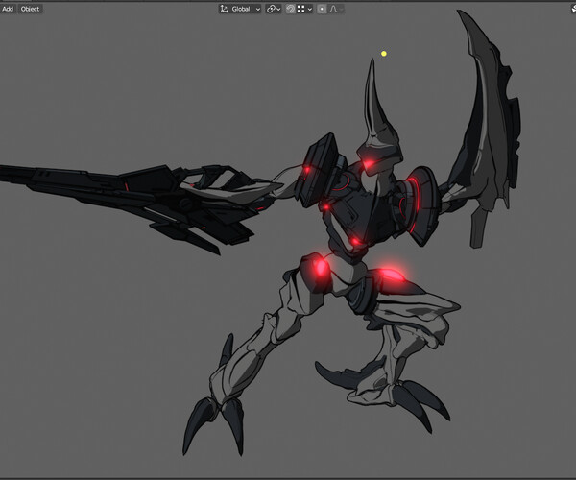Open the snap-to increment grid dropdown
Image resolution: width=576 pixels, height=480 pixels.
click(304, 9)
